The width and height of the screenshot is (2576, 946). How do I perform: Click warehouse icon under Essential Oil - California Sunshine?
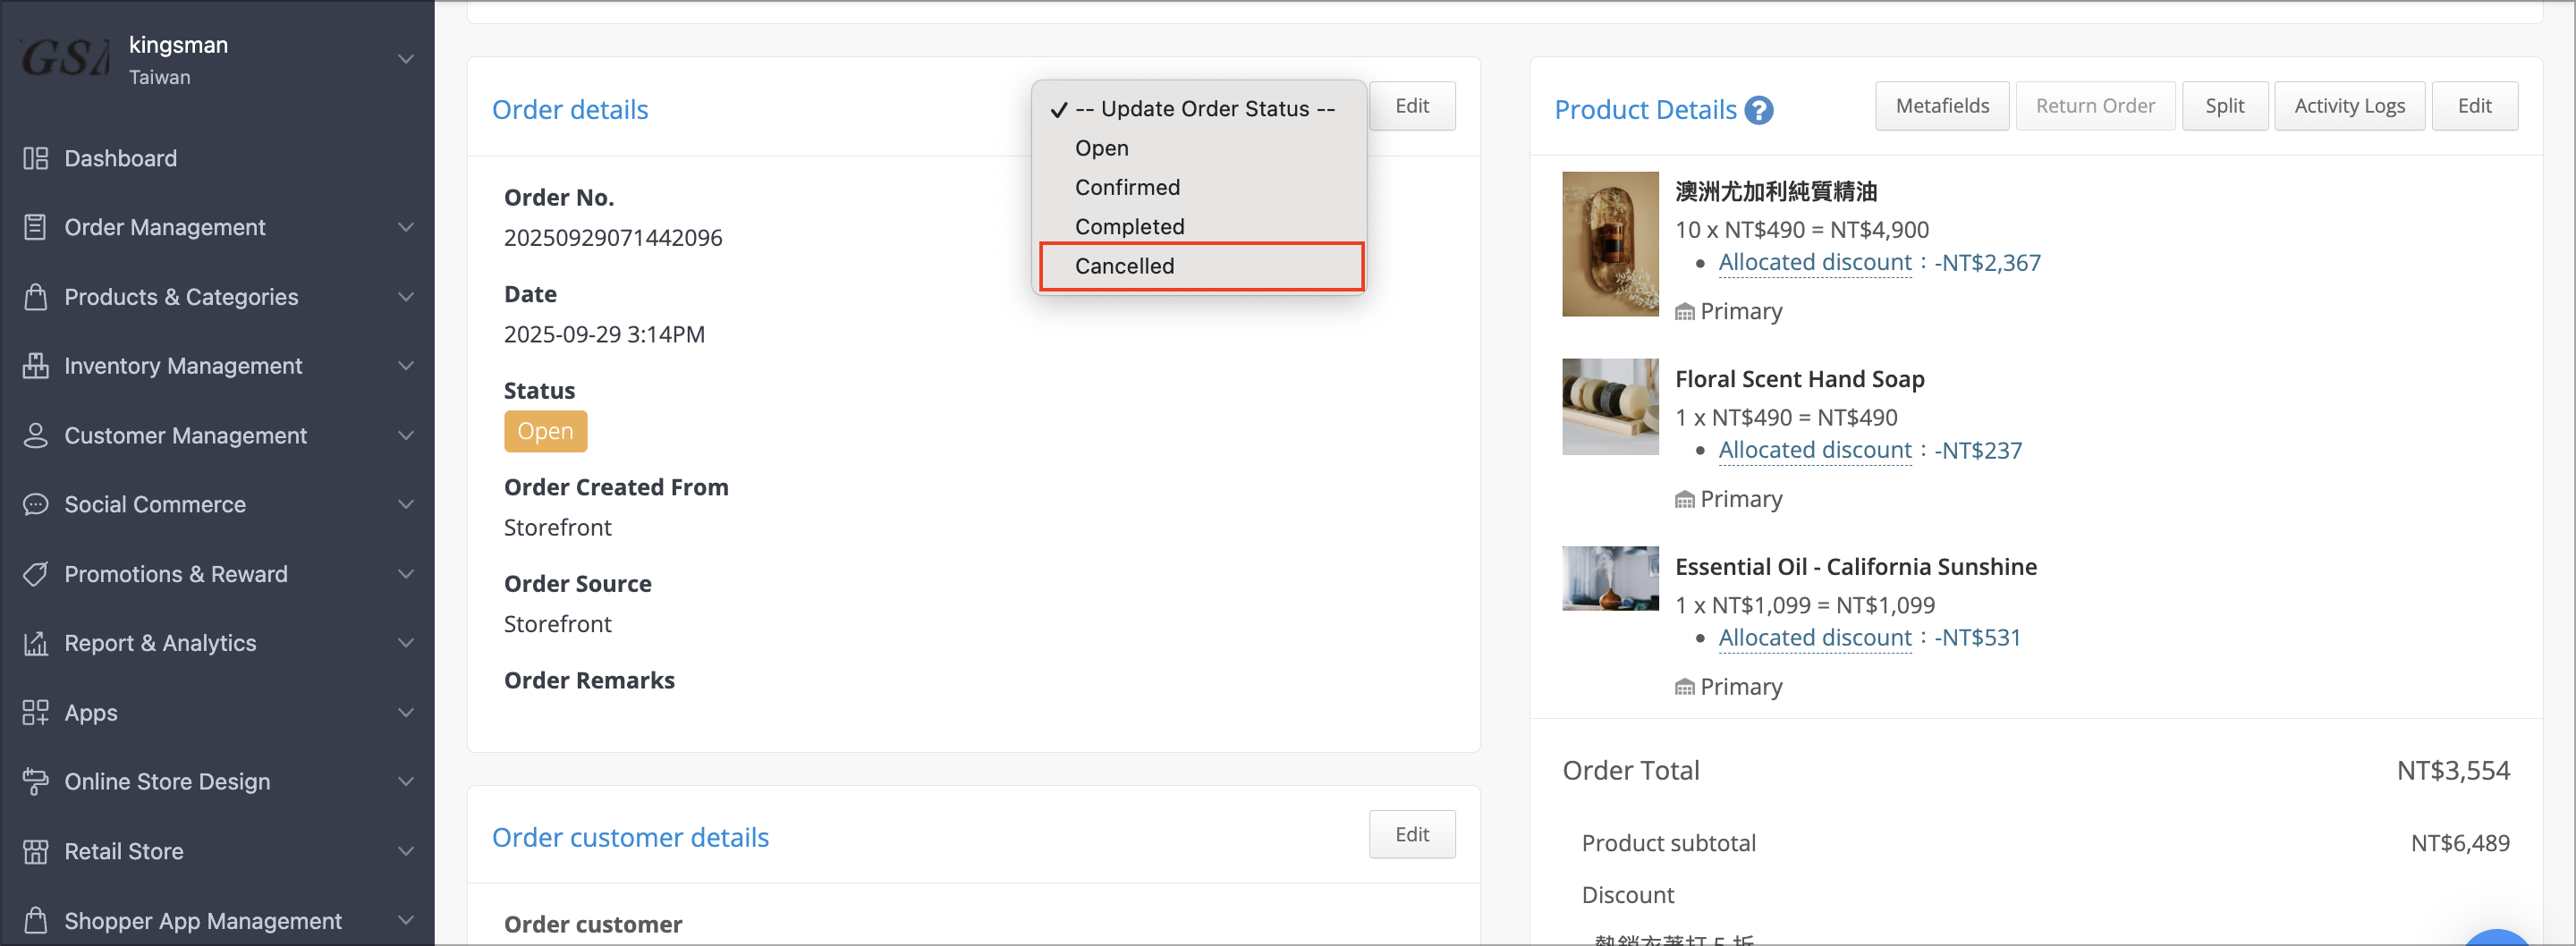point(1685,687)
